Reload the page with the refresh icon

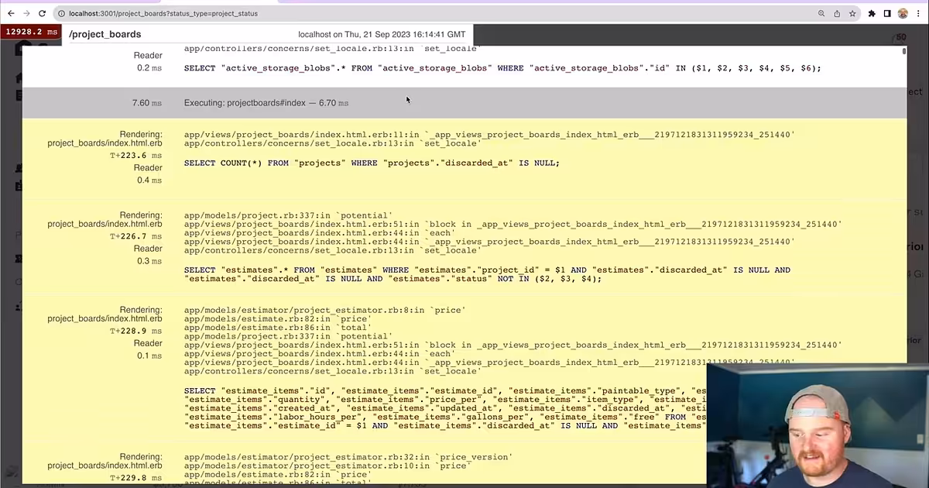42,13
